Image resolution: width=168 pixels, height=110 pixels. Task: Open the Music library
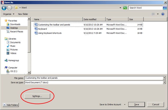[x=13, y=46]
